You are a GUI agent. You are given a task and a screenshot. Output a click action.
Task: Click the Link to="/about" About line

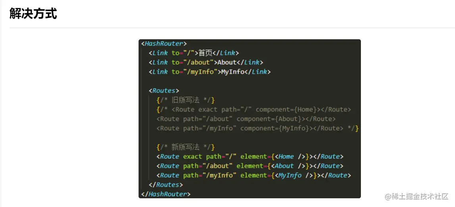(x=206, y=62)
